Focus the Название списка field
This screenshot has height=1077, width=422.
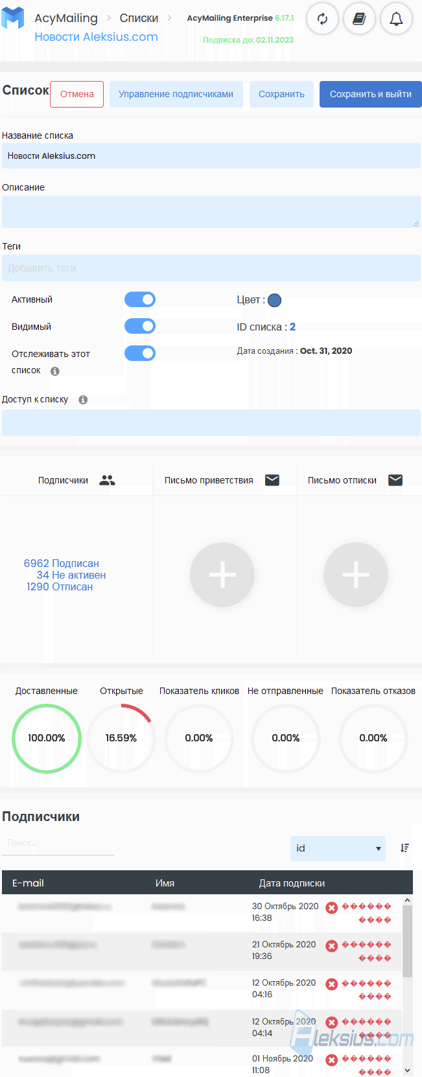211,156
